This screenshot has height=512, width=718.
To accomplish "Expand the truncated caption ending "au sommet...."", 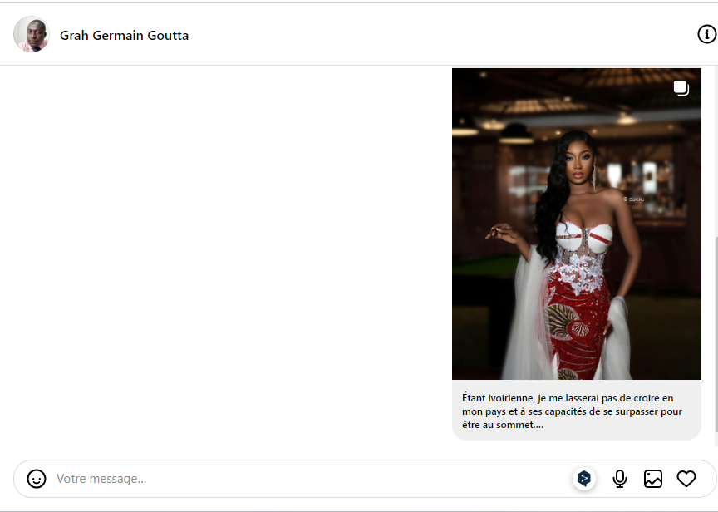I will (503, 425).
